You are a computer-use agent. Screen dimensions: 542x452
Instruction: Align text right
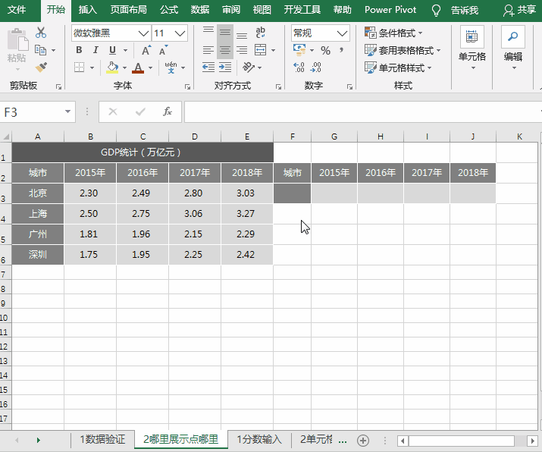242,50
